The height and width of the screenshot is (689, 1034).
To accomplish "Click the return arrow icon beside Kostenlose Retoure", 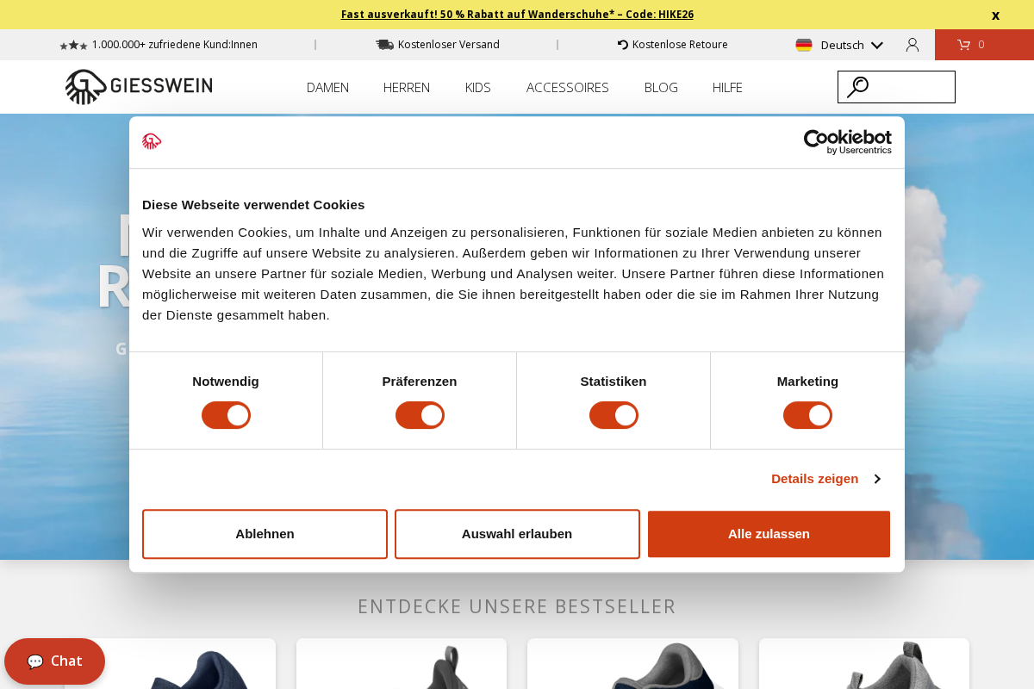I will (622, 44).
